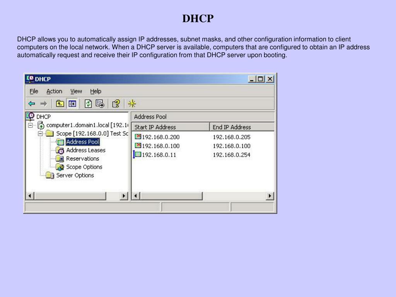This screenshot has width=396, height=297.
Task: Click the tree pane horizontal scrollbar thumb
Action: [70, 196]
